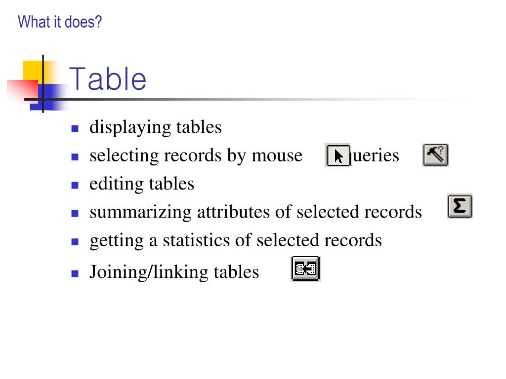Click the Sigma summarize icon
The width and height of the screenshot is (506, 379).
pos(460,206)
